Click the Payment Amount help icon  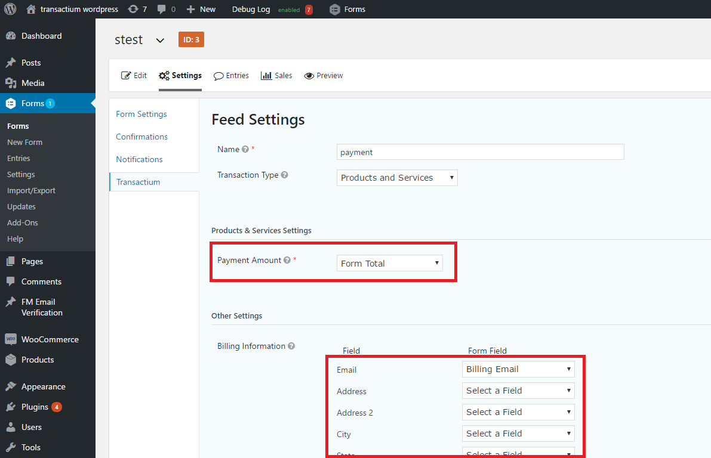[x=287, y=261]
